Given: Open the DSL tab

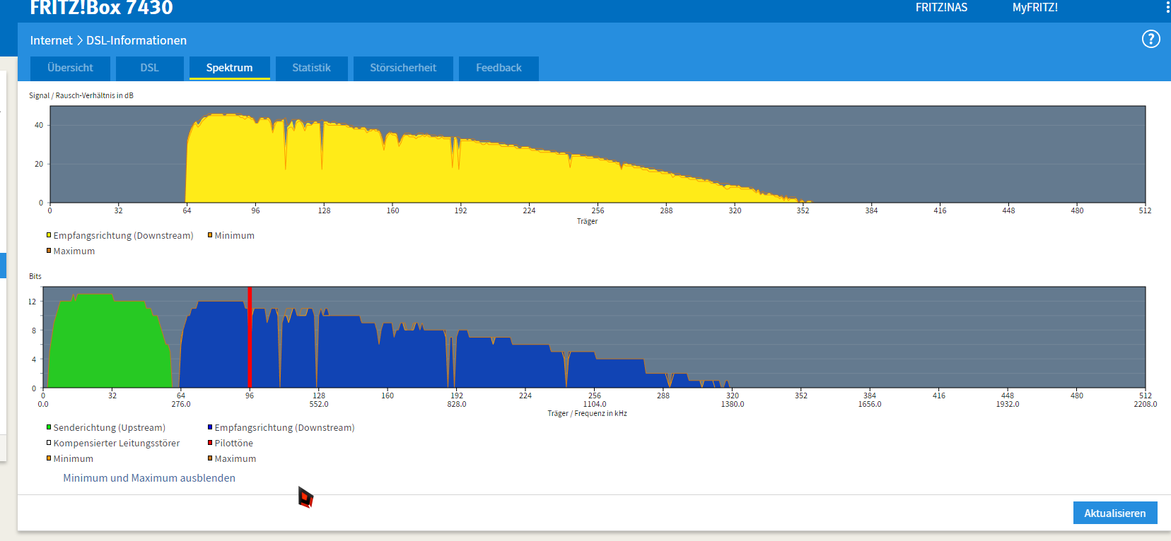Looking at the screenshot, I should pyautogui.click(x=149, y=68).
